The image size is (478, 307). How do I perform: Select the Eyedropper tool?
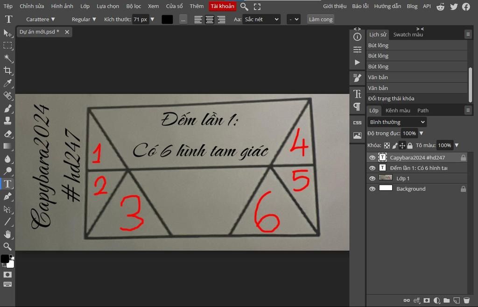pyautogui.click(x=7, y=83)
